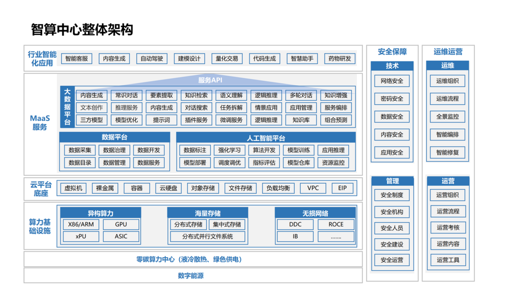Click the 运营工具 box
Viewport: 511px width, 287px height.
point(448,260)
